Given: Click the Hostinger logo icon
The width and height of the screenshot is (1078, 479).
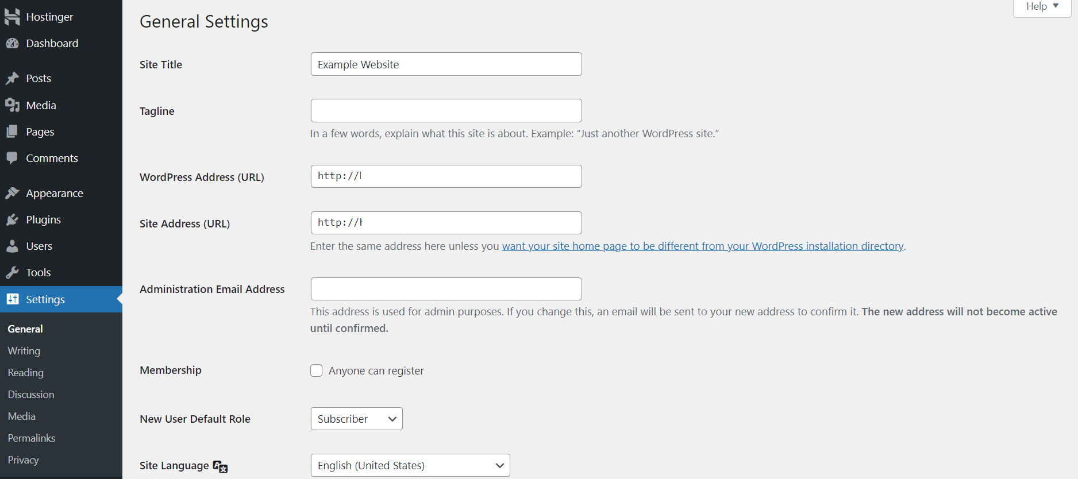Looking at the screenshot, I should point(12,16).
